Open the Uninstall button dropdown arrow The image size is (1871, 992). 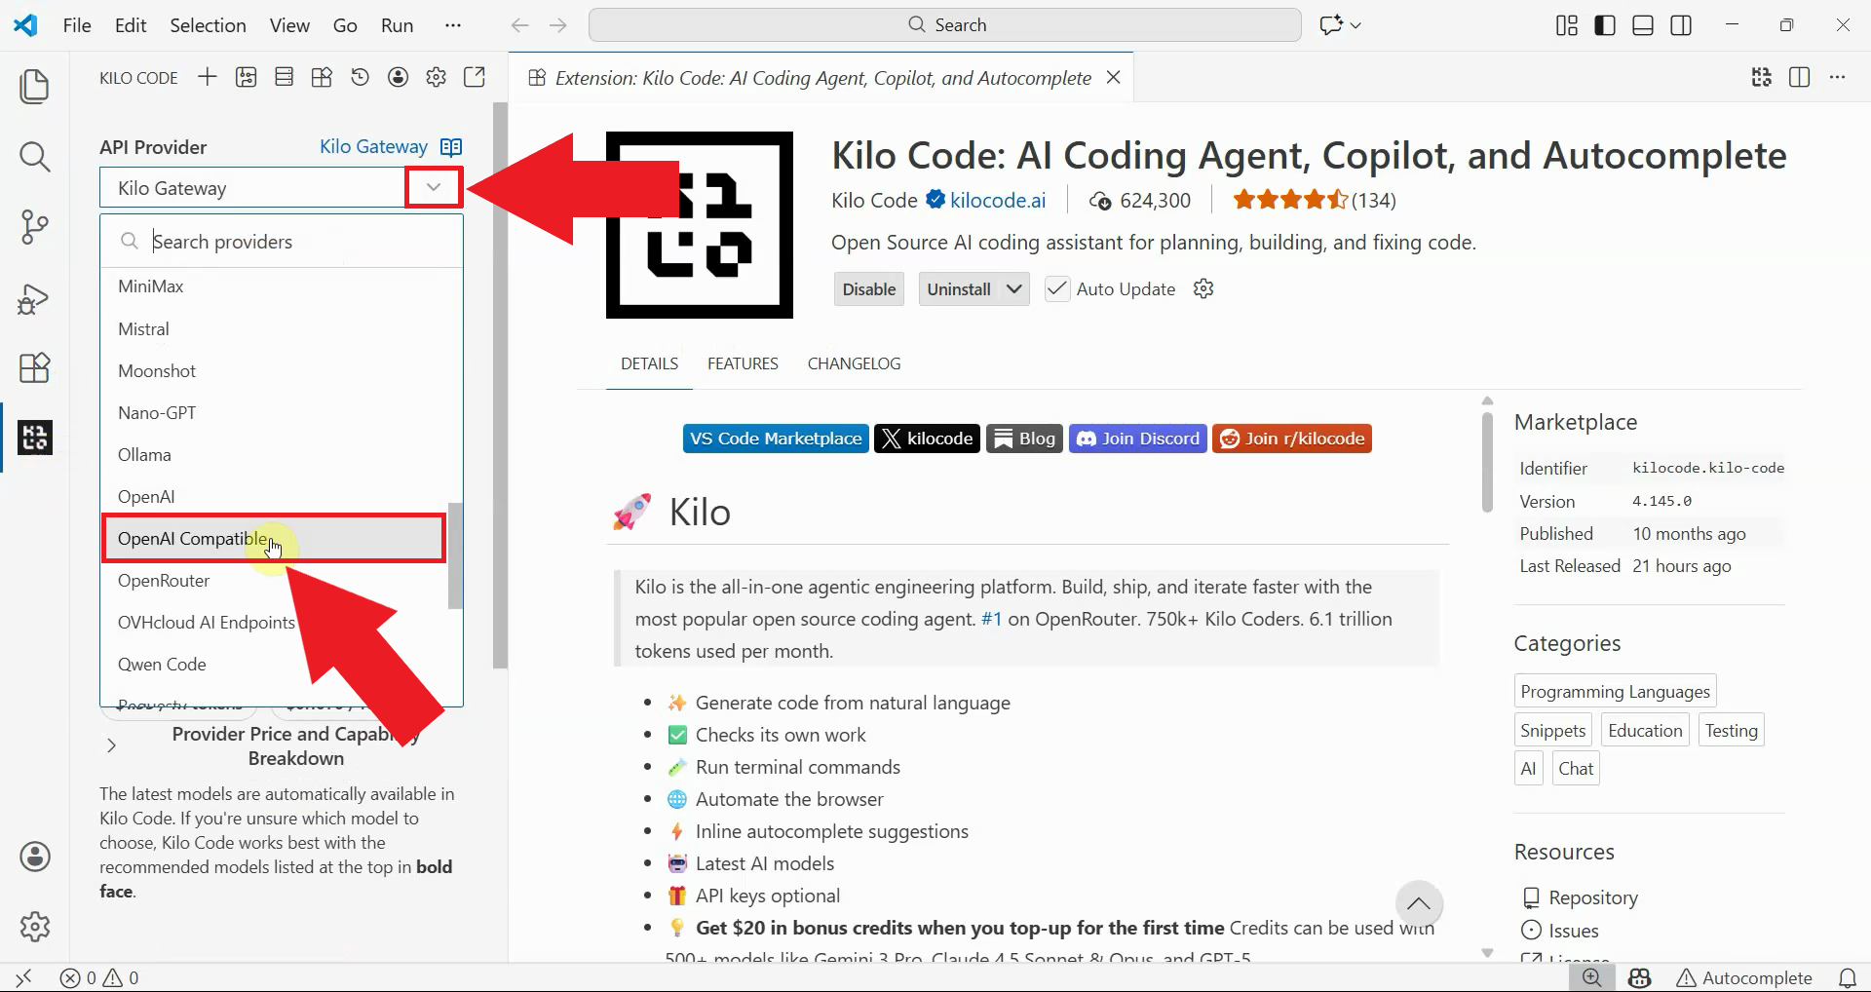click(x=1014, y=289)
